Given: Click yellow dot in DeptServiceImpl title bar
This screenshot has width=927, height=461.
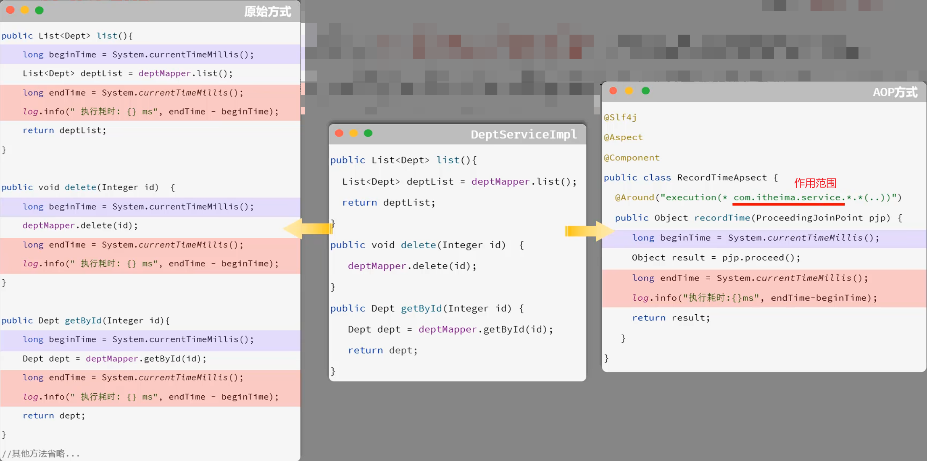Looking at the screenshot, I should (x=353, y=133).
